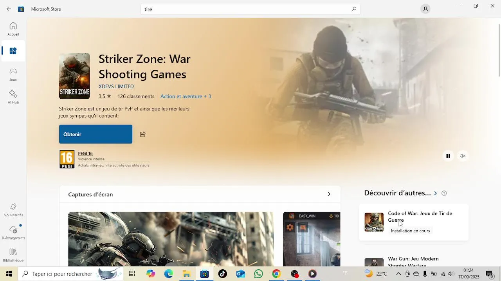
Task: Open the Applications section in the sidebar
Action: pos(13,51)
